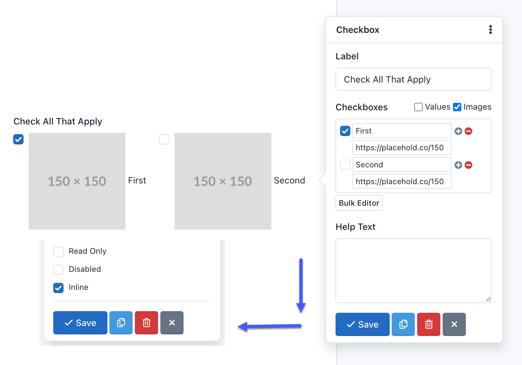Open the Checkbox component options menu
The width and height of the screenshot is (522, 365).
click(x=490, y=30)
